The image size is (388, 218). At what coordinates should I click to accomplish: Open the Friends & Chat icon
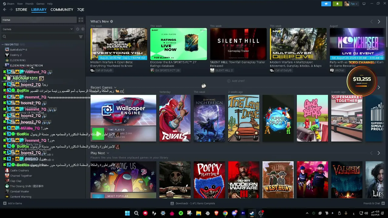383,203
